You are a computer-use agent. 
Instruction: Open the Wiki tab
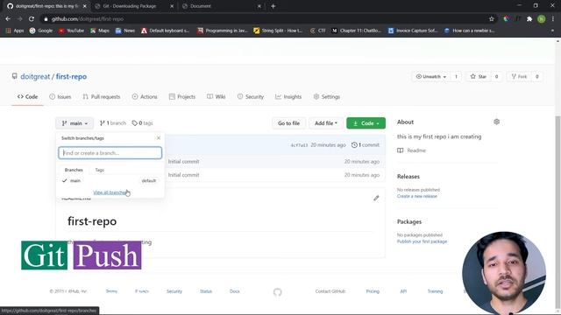click(217, 97)
